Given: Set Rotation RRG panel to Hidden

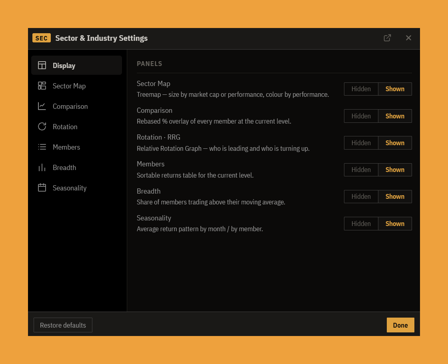Looking at the screenshot, I should click(361, 143).
